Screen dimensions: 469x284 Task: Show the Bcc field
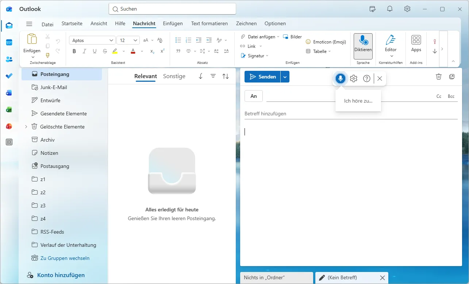pos(451,96)
